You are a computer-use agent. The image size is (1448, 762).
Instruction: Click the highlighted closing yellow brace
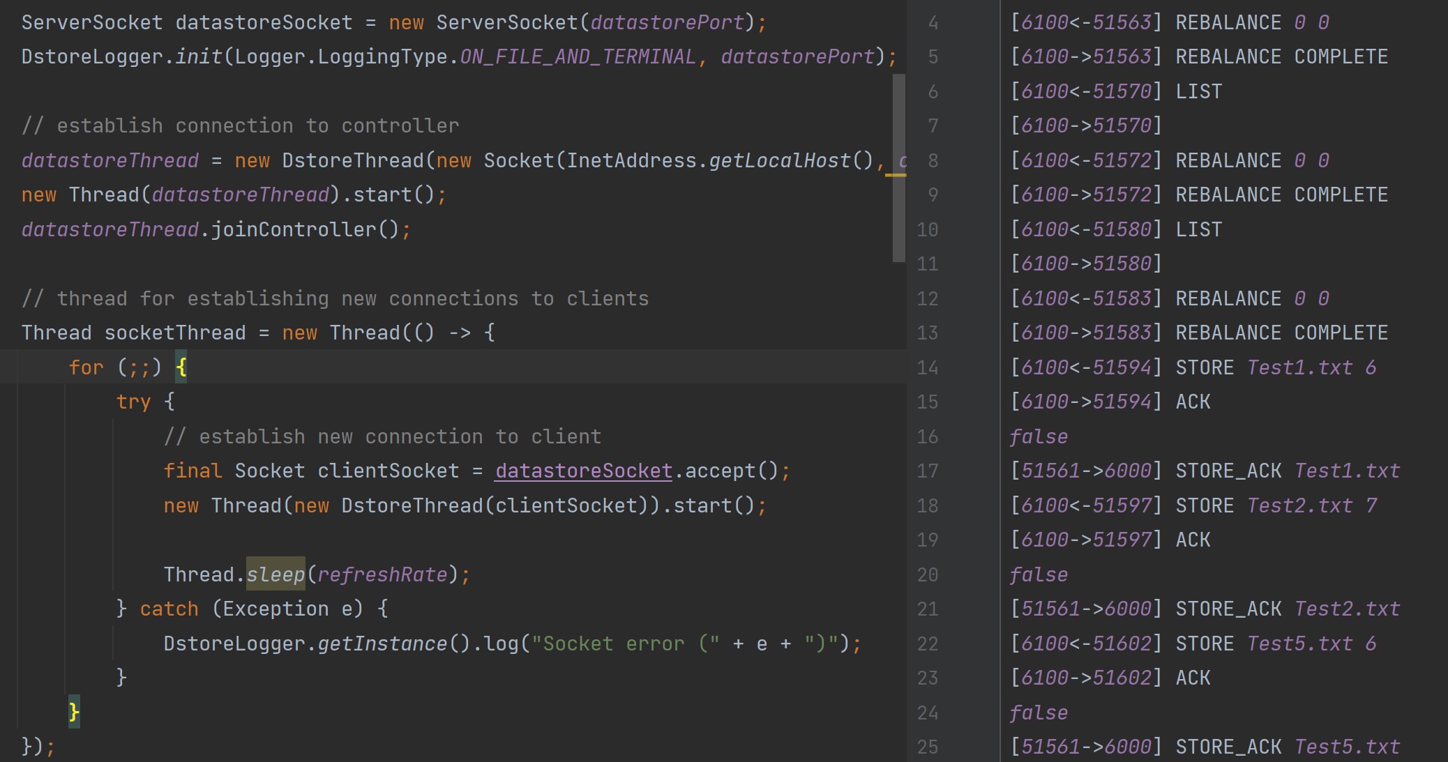pyautogui.click(x=74, y=712)
